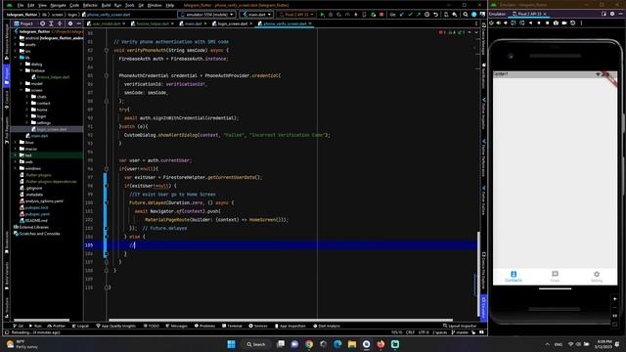
Task: Open the device selector emulator-5554 dropdown
Action: [x=206, y=15]
